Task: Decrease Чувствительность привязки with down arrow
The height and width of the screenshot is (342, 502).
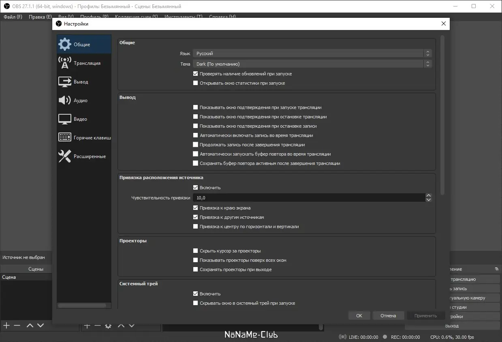Action: [x=429, y=200]
